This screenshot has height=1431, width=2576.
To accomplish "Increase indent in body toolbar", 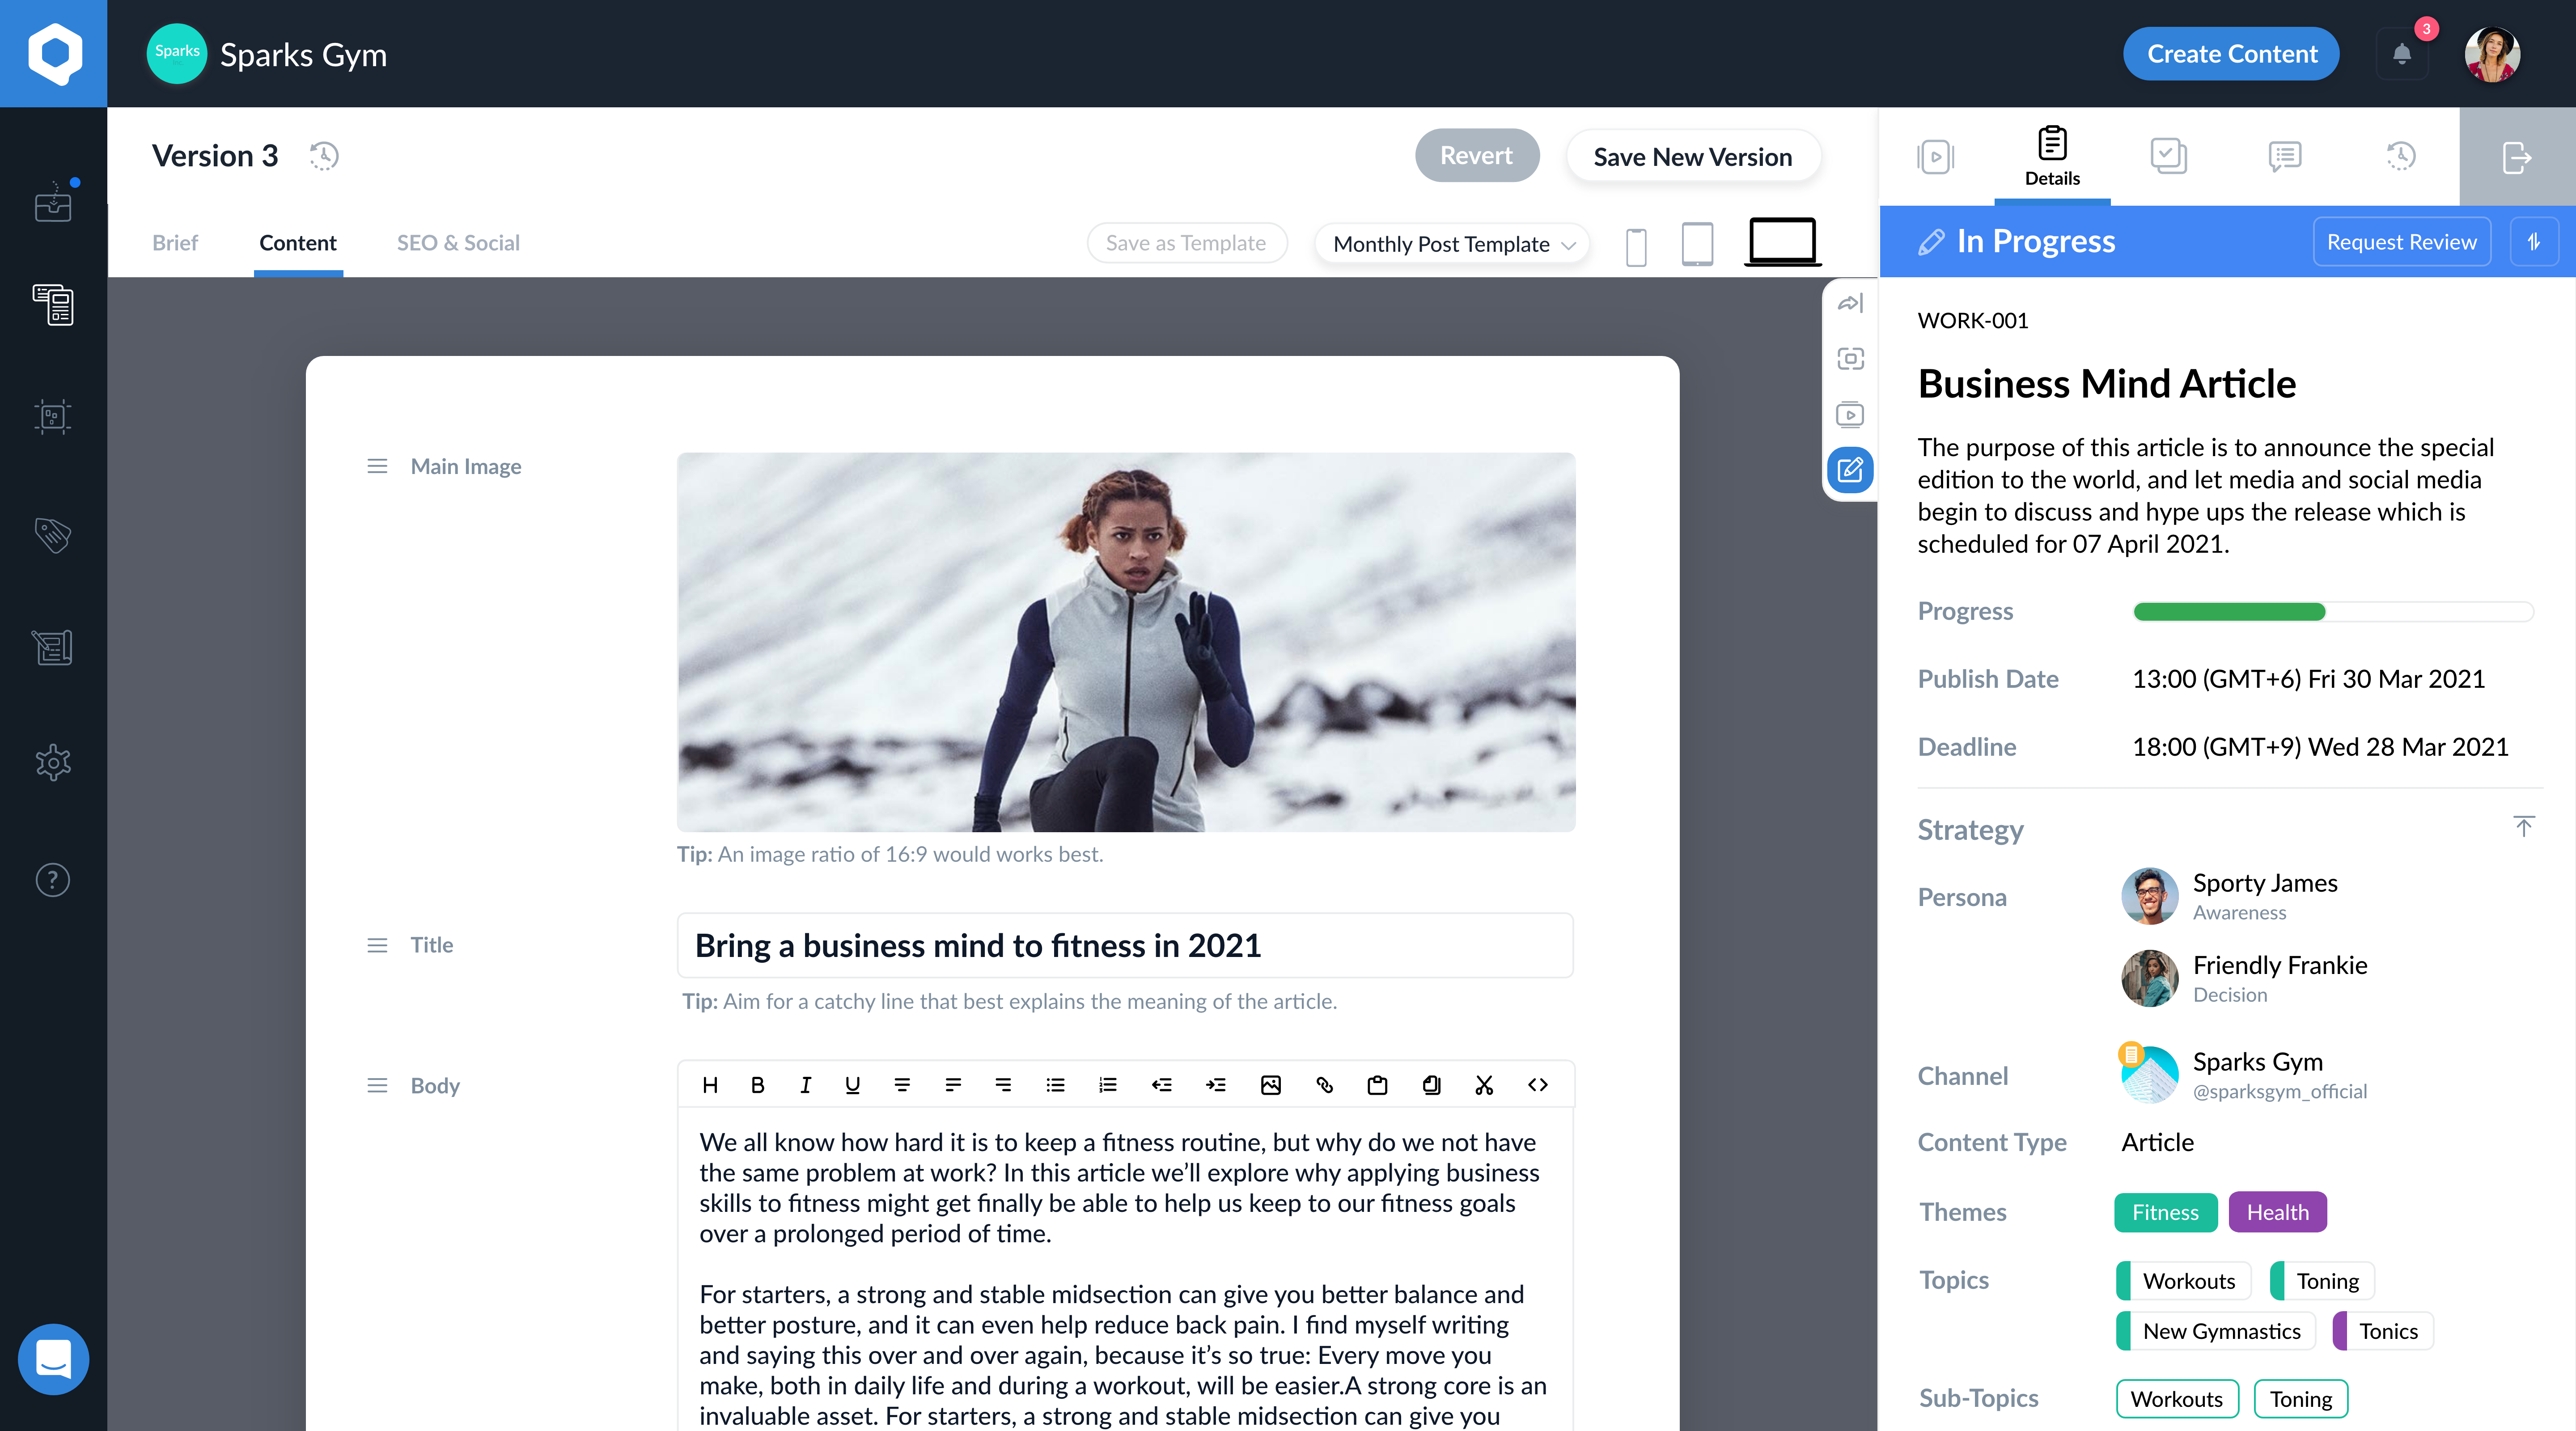I will pos(1215,1085).
